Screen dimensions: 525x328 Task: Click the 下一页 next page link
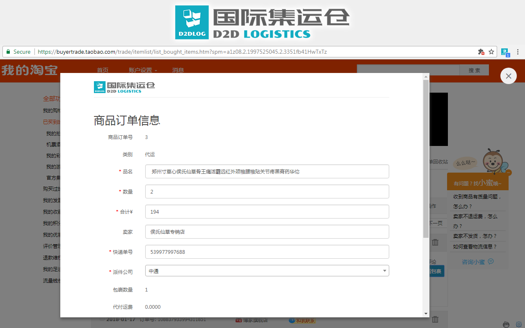tap(436, 223)
